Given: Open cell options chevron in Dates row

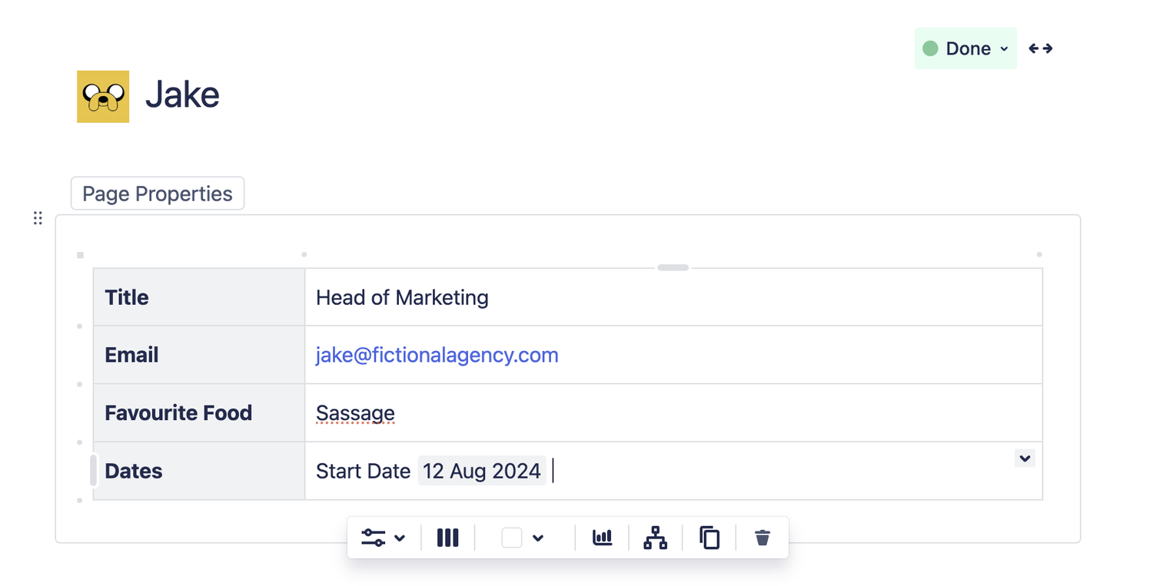Looking at the screenshot, I should (1025, 458).
